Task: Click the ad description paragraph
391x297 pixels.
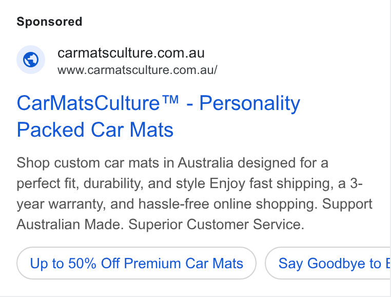Action: 194,194
